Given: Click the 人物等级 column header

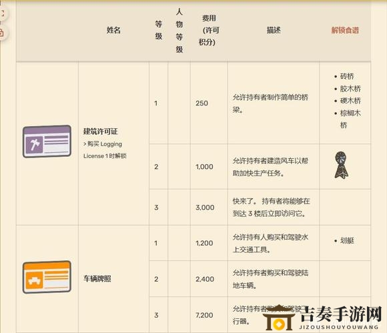Looking at the screenshot, I should pos(179,30).
